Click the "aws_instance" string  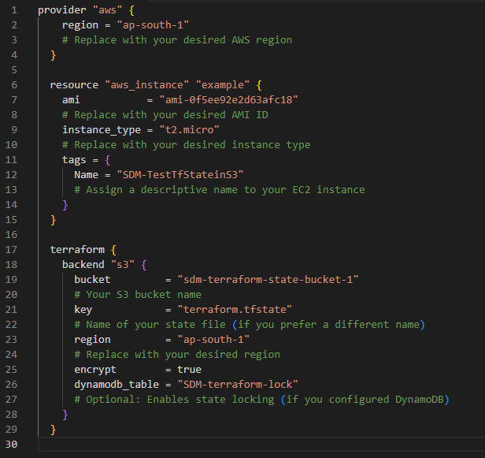146,85
